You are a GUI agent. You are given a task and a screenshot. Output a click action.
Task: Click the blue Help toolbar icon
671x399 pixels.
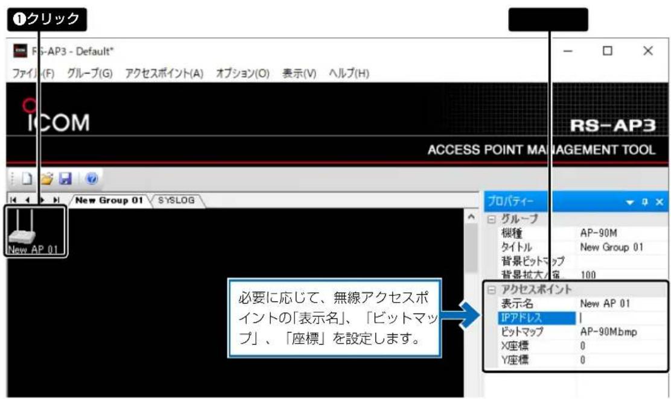point(92,178)
